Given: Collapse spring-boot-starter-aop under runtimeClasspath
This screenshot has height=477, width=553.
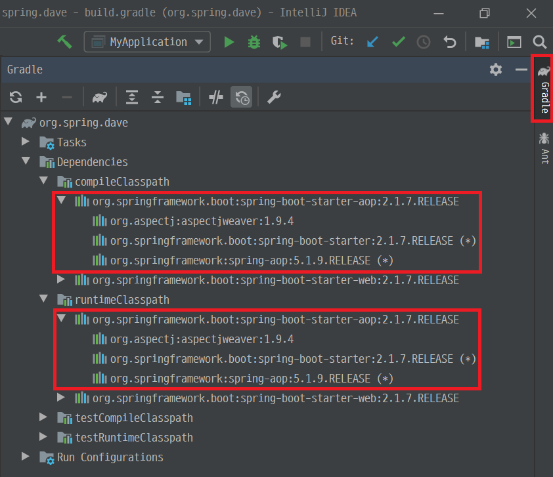Looking at the screenshot, I should (x=61, y=318).
